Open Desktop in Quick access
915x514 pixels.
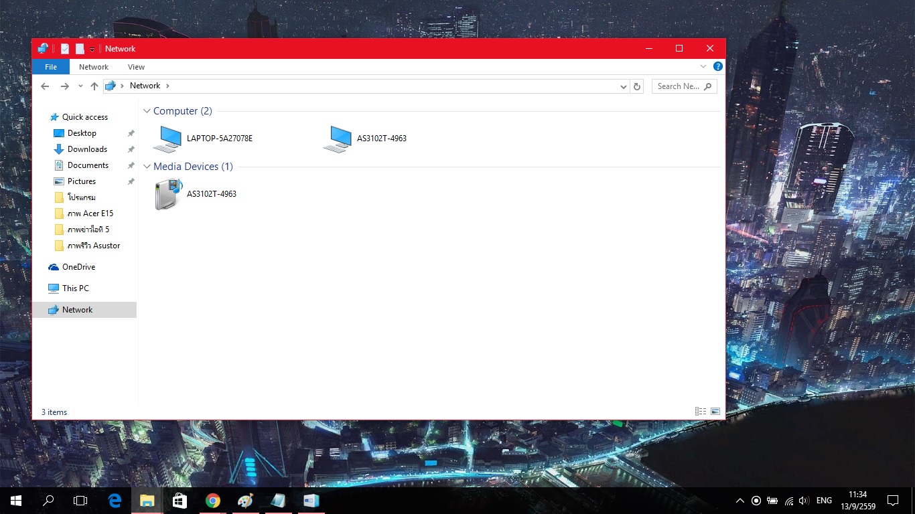point(82,133)
